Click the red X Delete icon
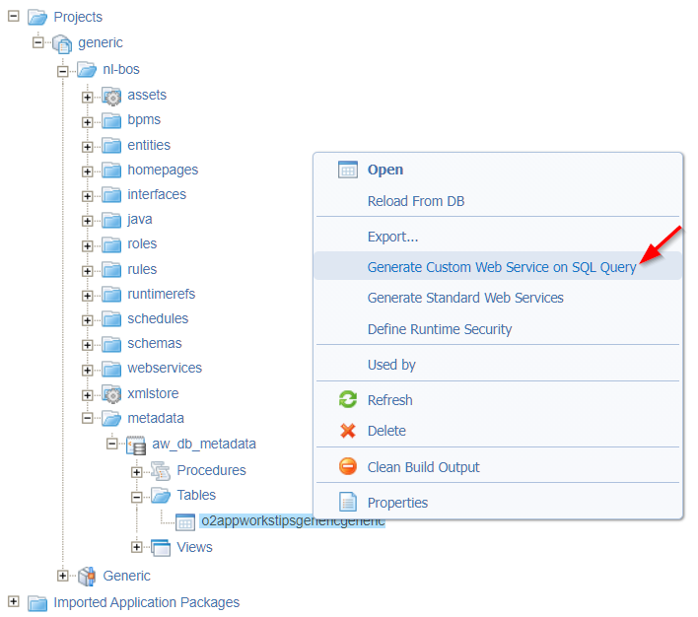 (x=347, y=431)
